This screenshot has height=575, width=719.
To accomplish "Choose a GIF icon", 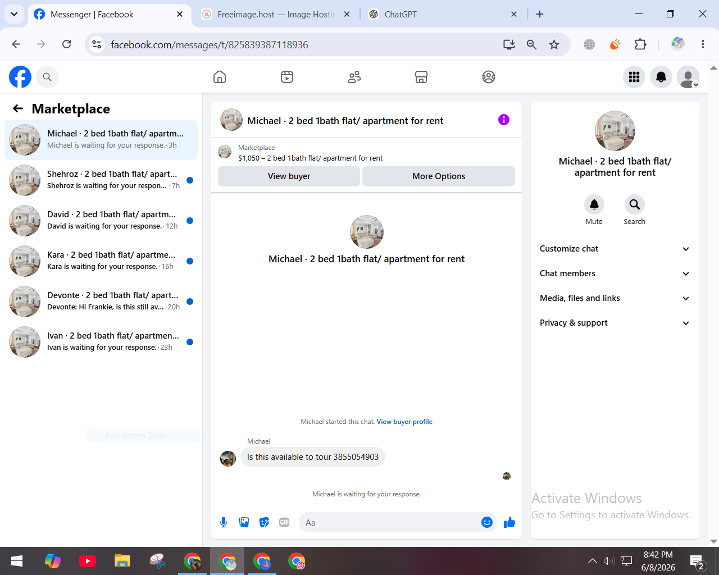I will click(284, 523).
